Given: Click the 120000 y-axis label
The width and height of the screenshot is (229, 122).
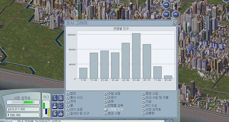Looking at the screenshot, I should pos(72,35).
